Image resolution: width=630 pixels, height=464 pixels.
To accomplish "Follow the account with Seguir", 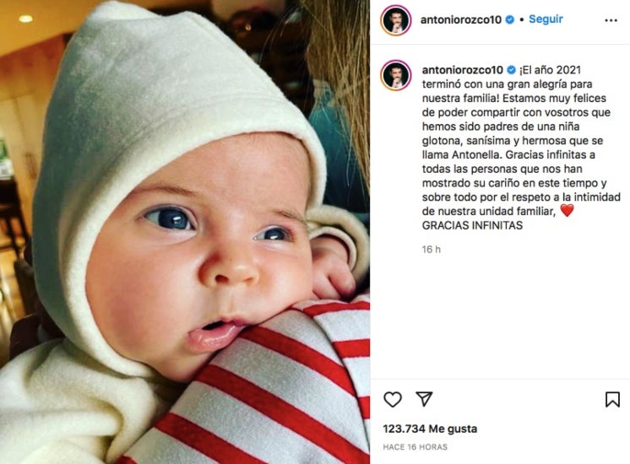I will pos(546,19).
